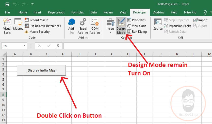
Task: Go to the Formulas tab
Action: (x=78, y=12)
